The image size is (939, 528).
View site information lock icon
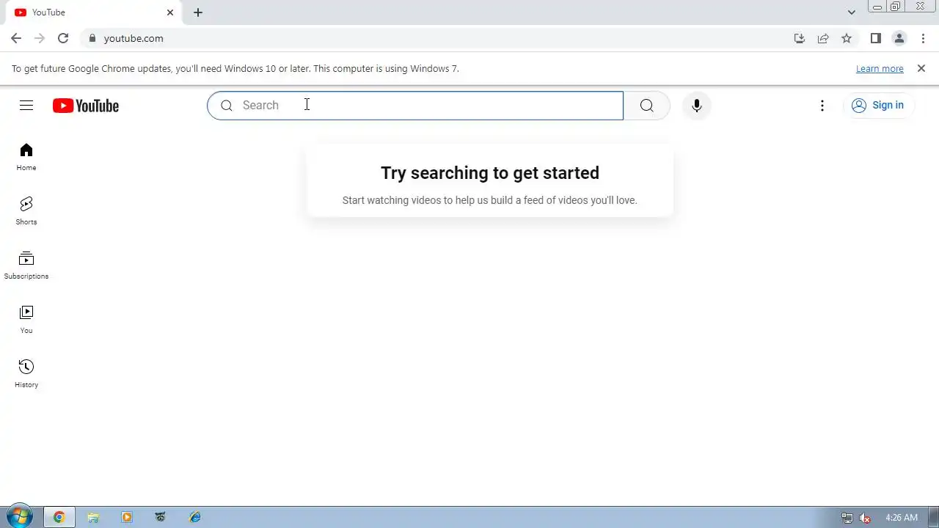point(92,38)
